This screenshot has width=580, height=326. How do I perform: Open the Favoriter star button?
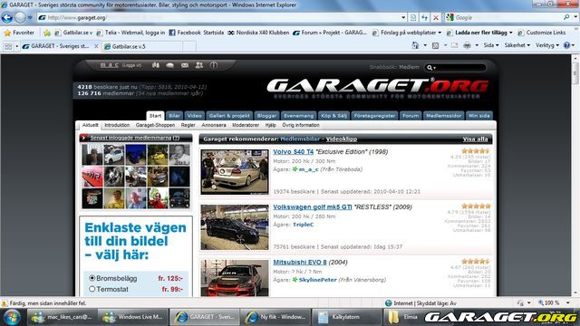click(x=19, y=33)
